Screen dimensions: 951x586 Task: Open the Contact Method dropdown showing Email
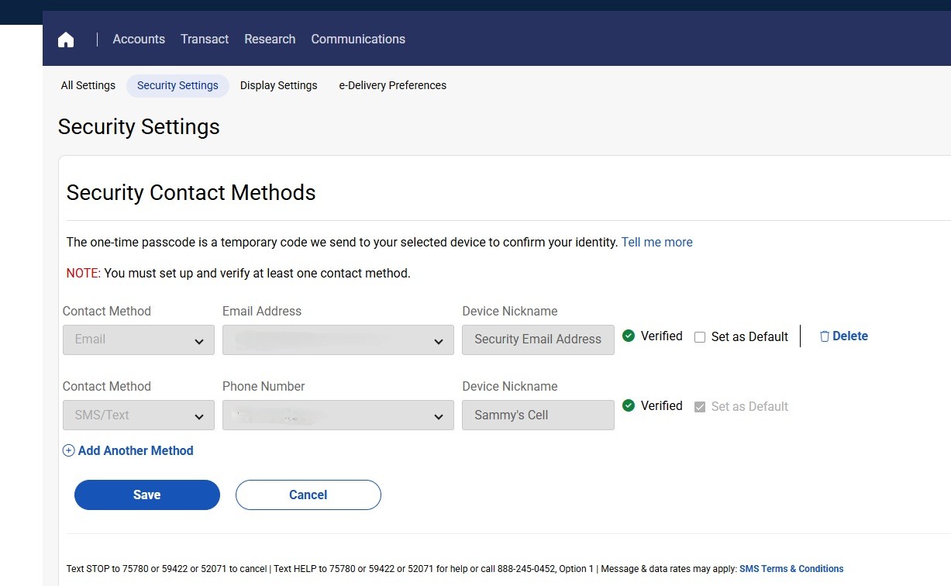[x=138, y=340]
